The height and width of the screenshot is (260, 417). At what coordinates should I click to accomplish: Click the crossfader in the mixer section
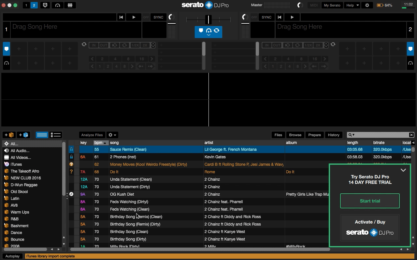(x=208, y=19)
